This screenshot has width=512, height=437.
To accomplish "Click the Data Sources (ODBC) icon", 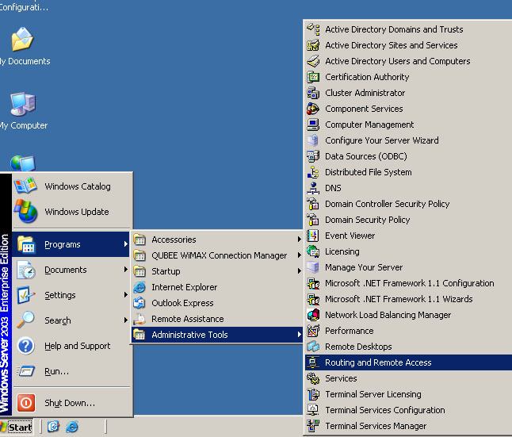I will pyautogui.click(x=313, y=156).
